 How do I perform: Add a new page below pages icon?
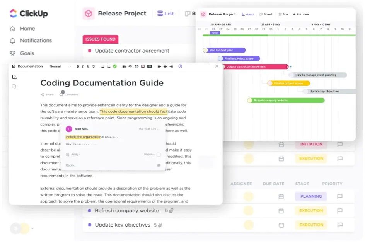pos(14,86)
